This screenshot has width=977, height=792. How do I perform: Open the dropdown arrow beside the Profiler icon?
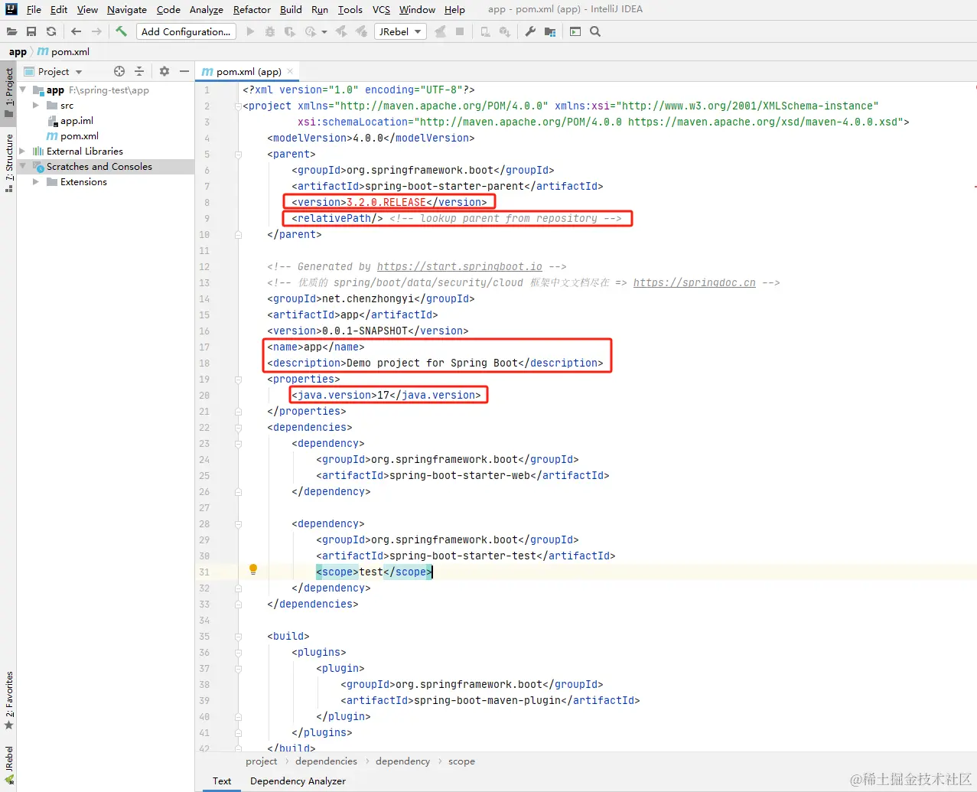(324, 32)
